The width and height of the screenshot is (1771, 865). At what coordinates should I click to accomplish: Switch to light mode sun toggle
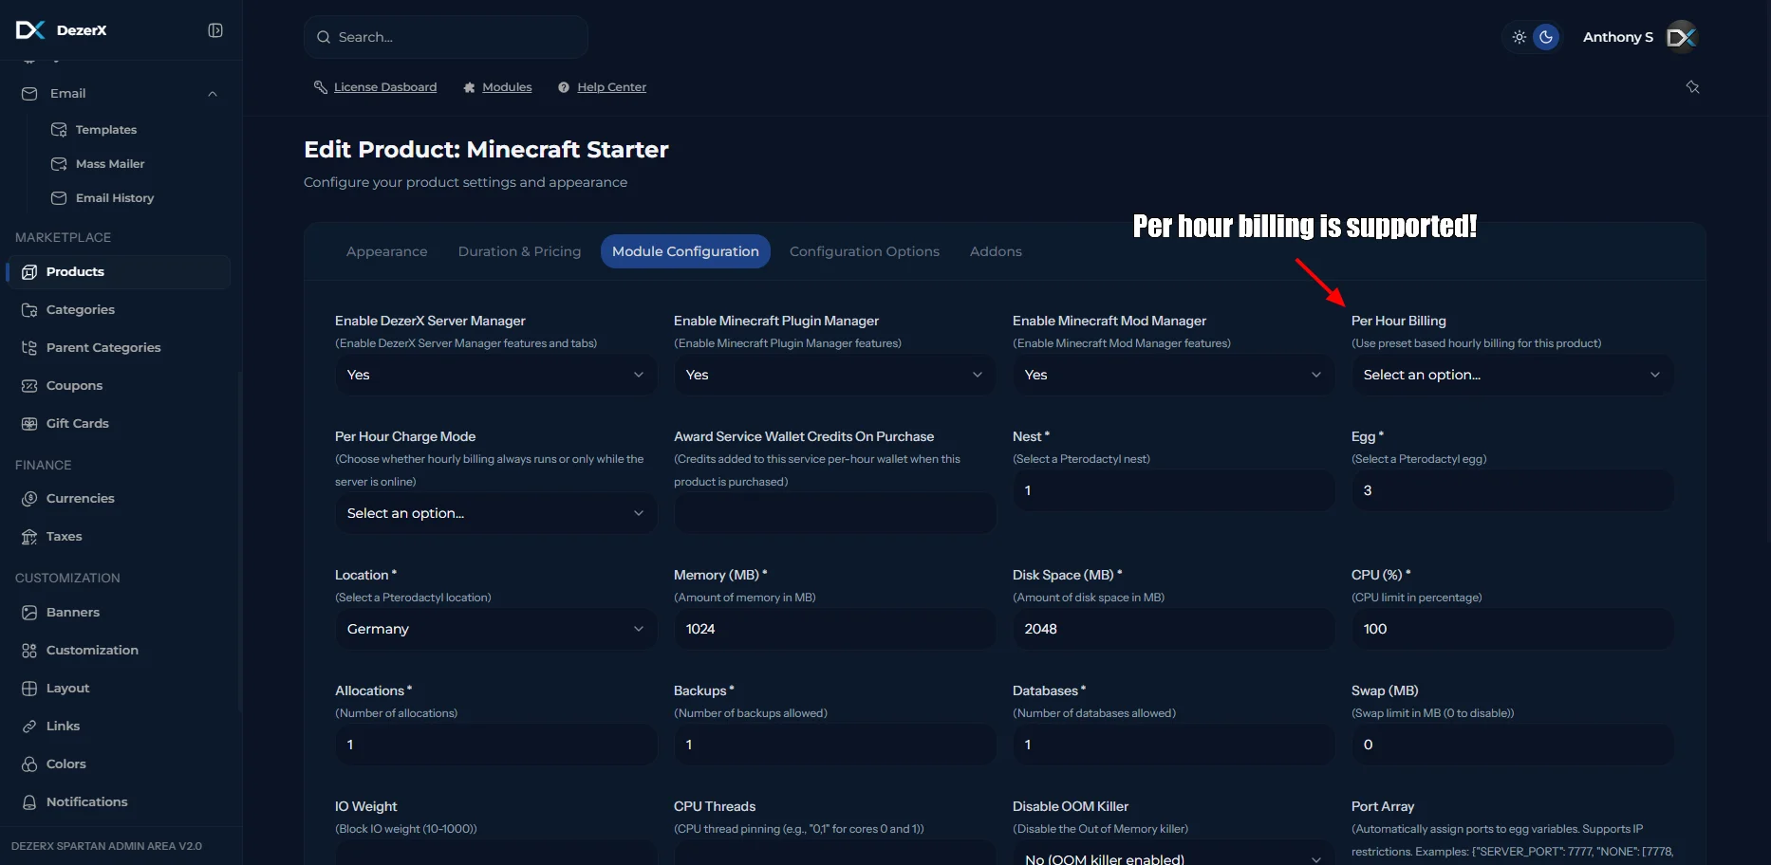[x=1519, y=37]
